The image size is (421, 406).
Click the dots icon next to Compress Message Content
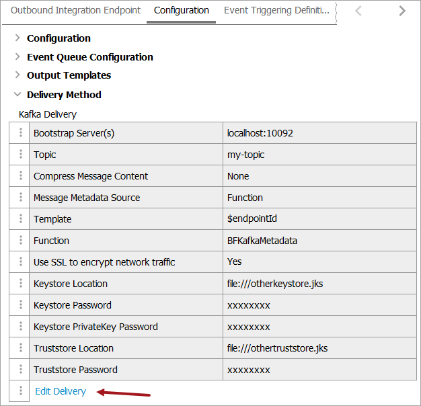pos(20,176)
